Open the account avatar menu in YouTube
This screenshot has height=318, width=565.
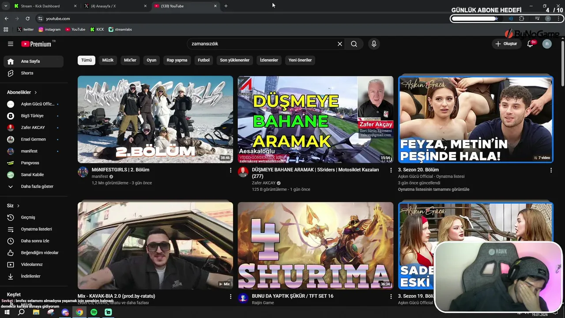pyautogui.click(x=547, y=44)
